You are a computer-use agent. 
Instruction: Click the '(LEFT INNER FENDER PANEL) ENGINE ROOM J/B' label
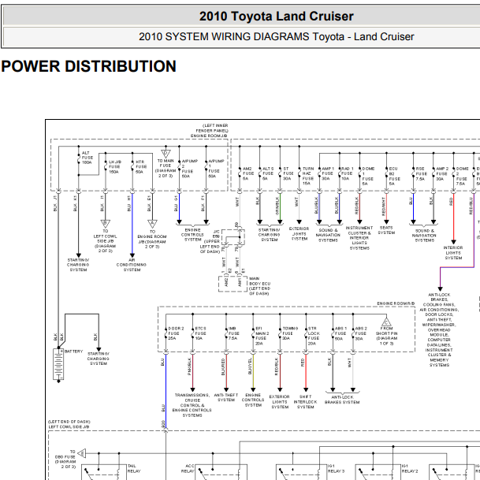(210, 131)
